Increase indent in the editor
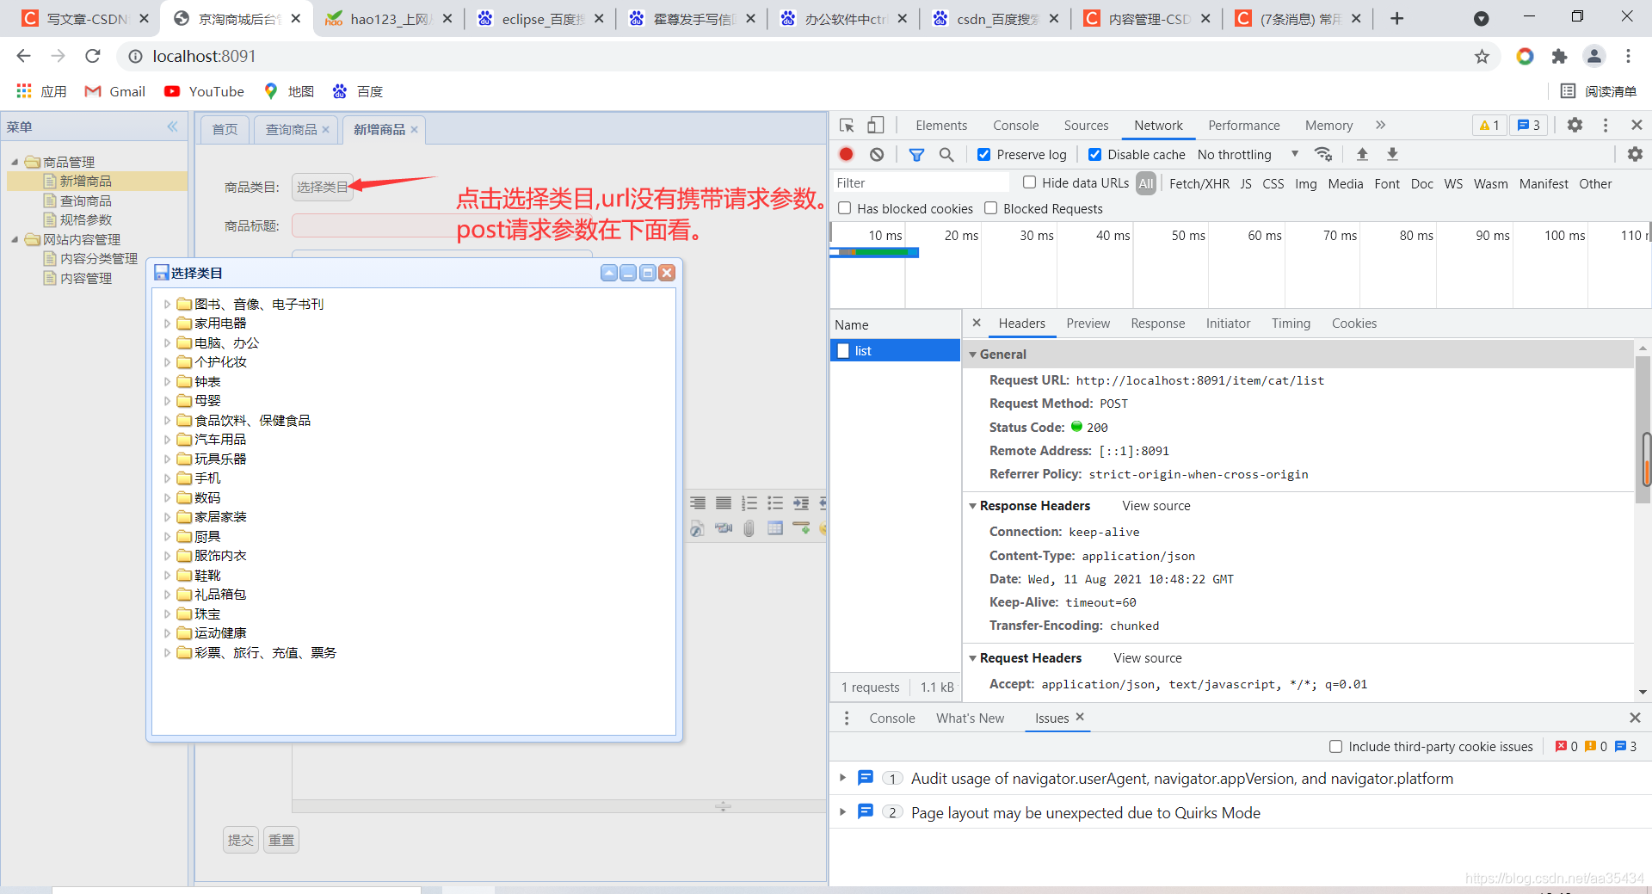Viewport: 1652px width, 894px height. coord(801,503)
